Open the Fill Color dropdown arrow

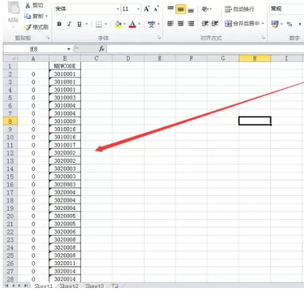click(124, 24)
